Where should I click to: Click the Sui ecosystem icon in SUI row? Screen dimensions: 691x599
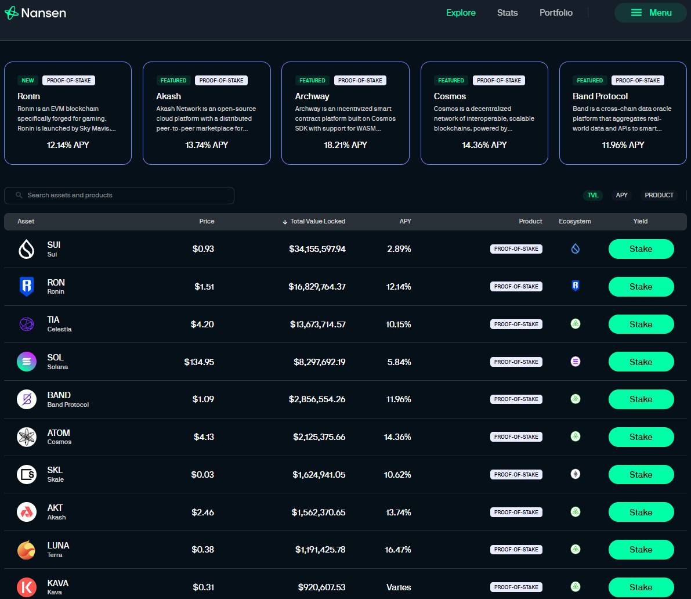pyautogui.click(x=575, y=249)
